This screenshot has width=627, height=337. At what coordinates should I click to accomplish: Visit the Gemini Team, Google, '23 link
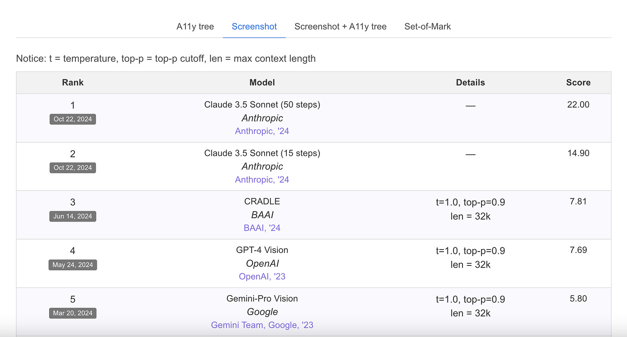[262, 325]
